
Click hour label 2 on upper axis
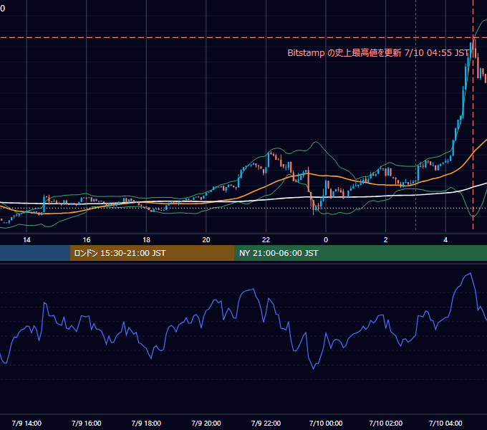pos(386,240)
